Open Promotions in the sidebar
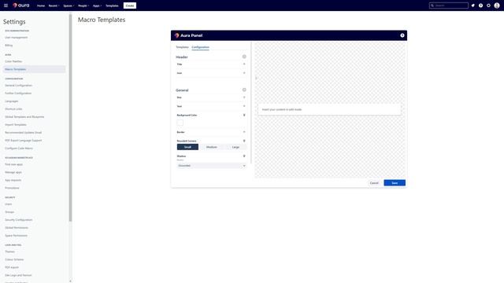The height and width of the screenshot is (283, 504). click(12, 188)
